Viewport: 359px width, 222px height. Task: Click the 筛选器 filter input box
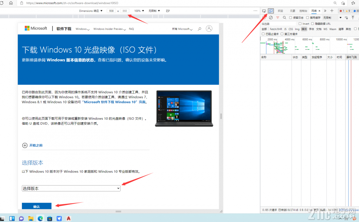point(279,24)
